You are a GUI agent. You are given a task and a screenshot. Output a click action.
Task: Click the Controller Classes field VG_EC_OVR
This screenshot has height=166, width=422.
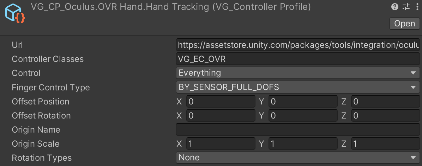(298, 59)
